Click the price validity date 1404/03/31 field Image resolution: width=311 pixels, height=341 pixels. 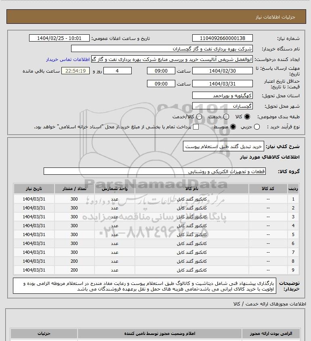point(223,84)
